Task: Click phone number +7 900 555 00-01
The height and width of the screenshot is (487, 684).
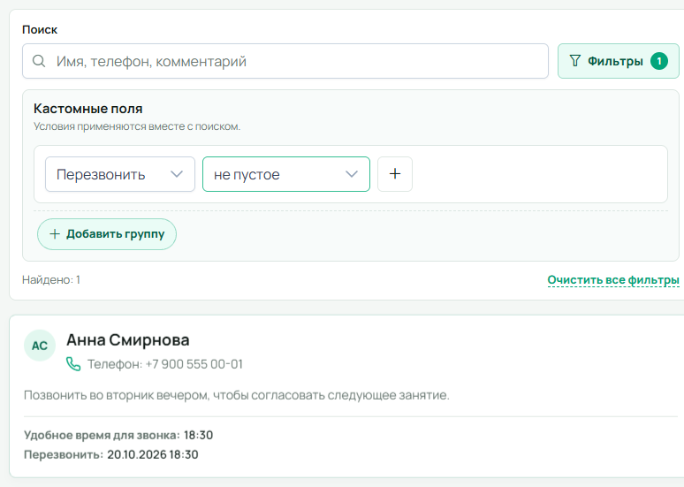Action: [194, 364]
